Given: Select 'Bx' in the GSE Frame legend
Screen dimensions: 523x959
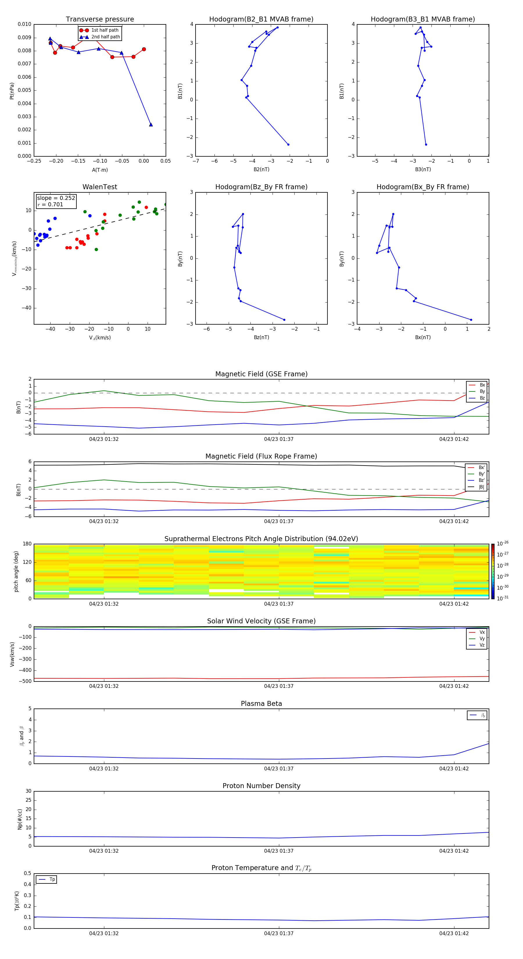Looking at the screenshot, I should (x=477, y=385).
